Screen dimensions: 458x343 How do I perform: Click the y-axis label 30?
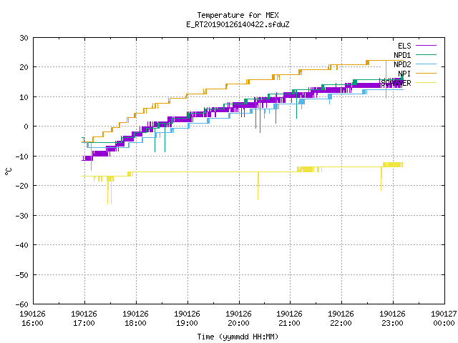[x=24, y=38]
